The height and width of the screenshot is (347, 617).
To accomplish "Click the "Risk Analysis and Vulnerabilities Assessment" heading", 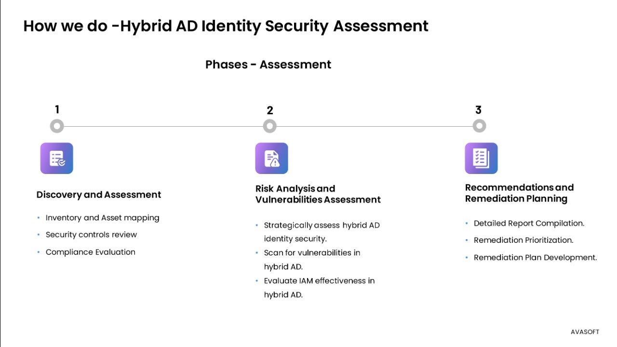I will tap(318, 194).
